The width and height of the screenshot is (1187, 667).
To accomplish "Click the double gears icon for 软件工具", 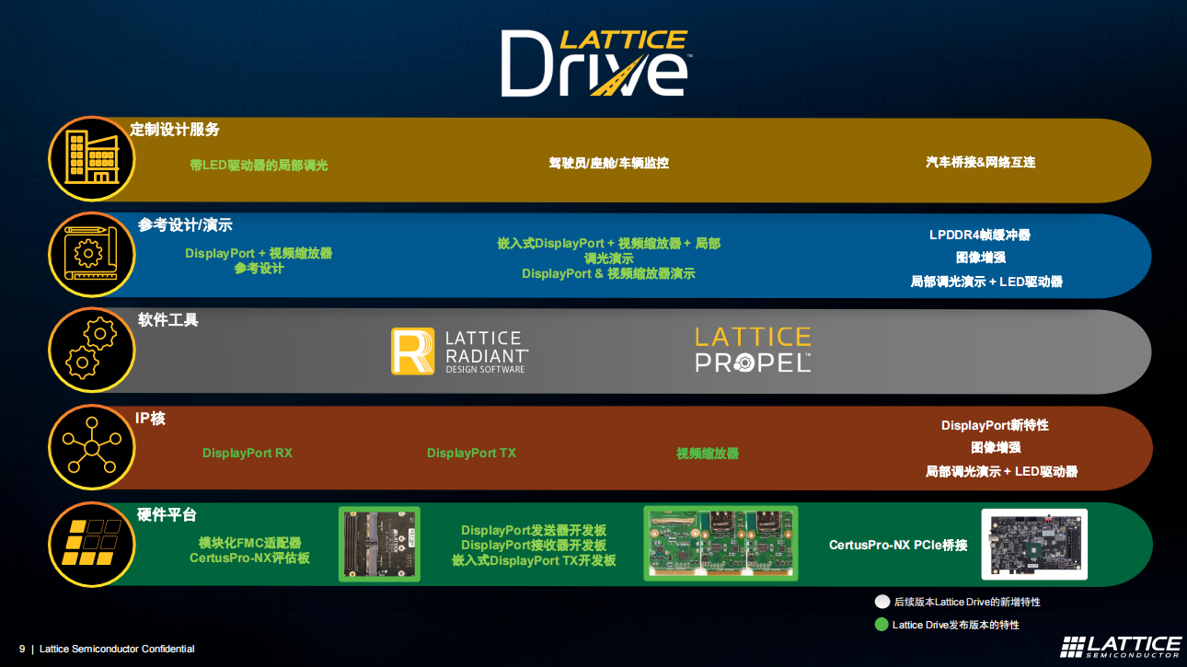I will pos(92,351).
